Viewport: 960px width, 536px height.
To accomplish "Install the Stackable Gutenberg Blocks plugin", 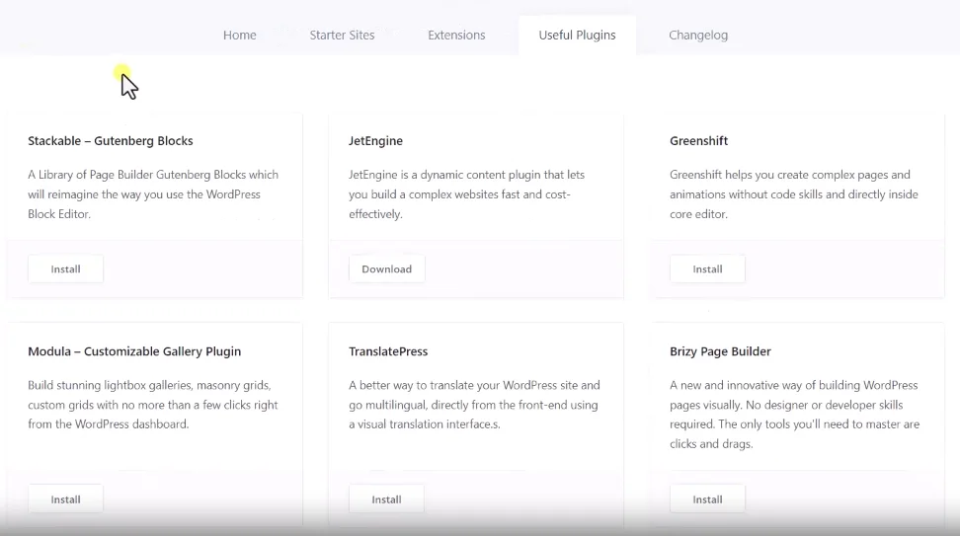I will [x=65, y=269].
